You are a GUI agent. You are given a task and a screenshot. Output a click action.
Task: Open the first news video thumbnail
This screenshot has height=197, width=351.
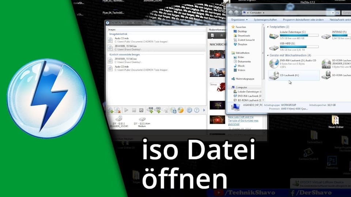tap(217, 54)
